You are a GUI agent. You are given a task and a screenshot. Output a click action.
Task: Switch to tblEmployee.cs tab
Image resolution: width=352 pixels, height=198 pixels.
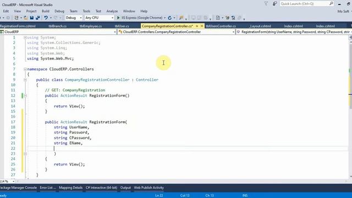click(91, 26)
